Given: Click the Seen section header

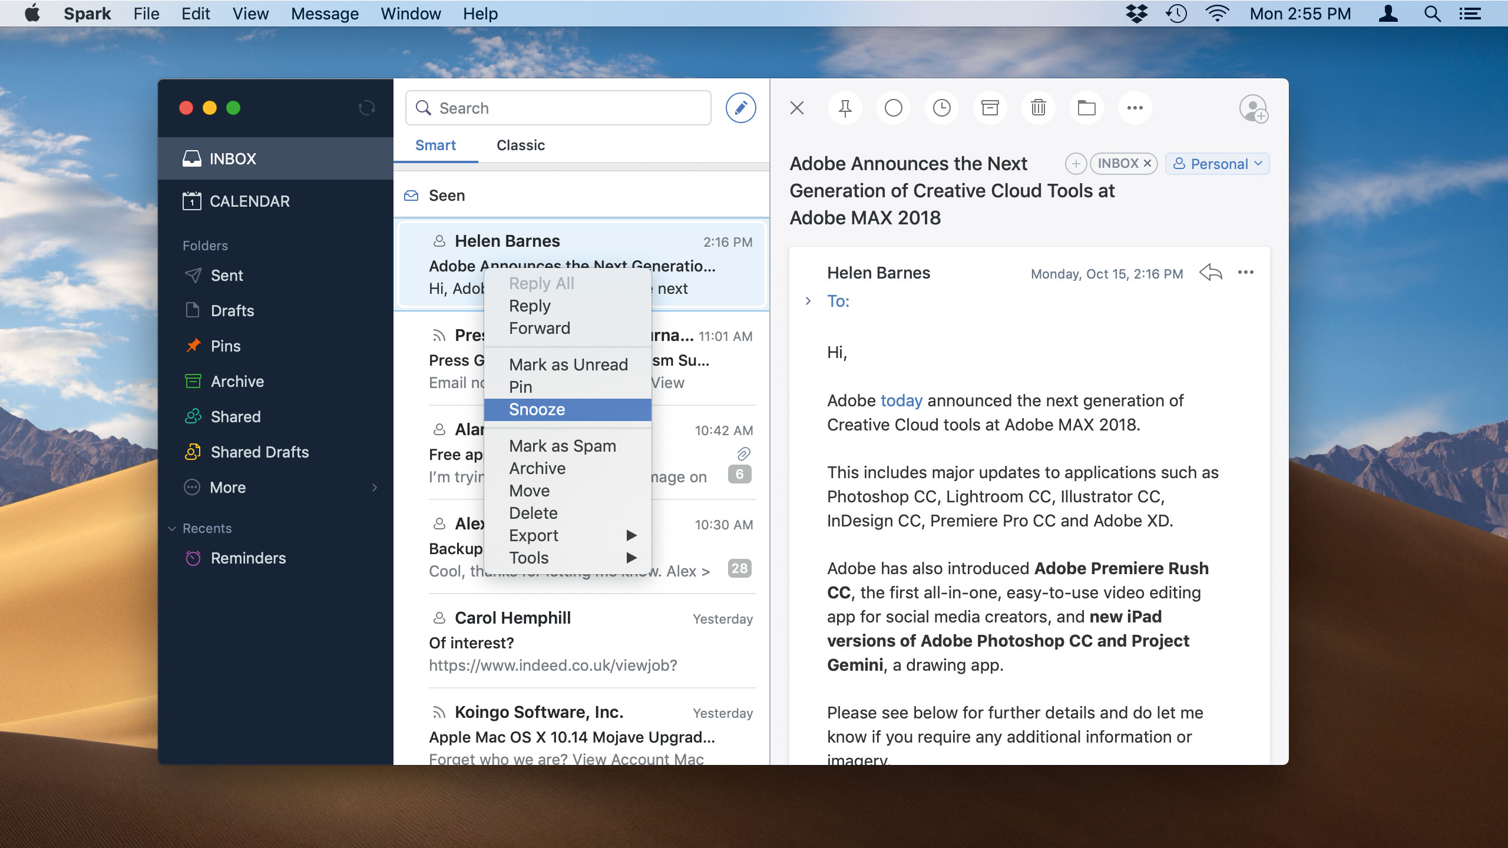Looking at the screenshot, I should (581, 196).
